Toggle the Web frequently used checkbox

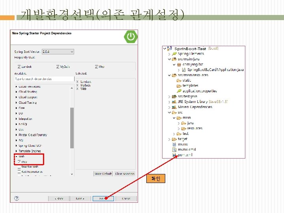(96, 67)
